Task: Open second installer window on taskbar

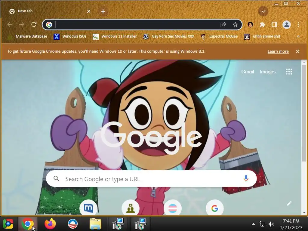Action: [x=140, y=224]
